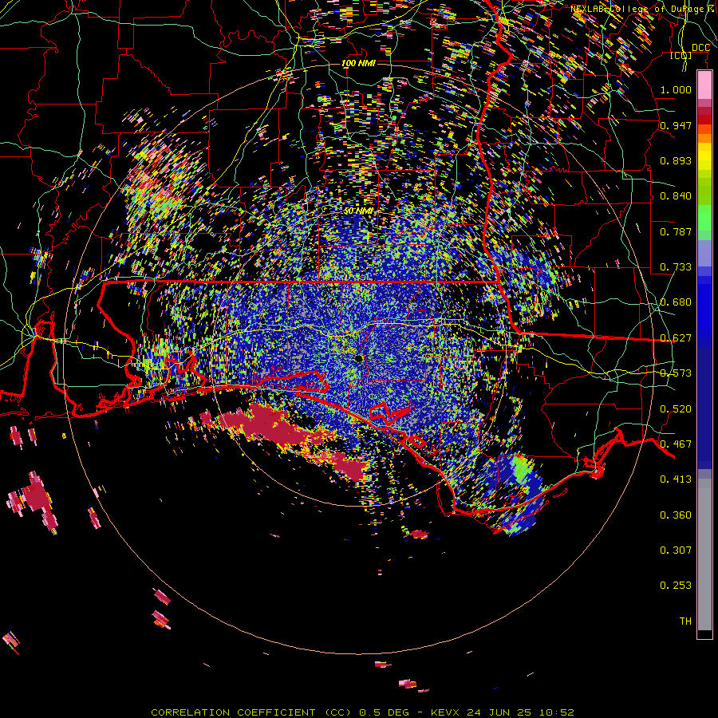Select the 0.947 legend value
Viewport: 718px width, 718px height.
(676, 125)
